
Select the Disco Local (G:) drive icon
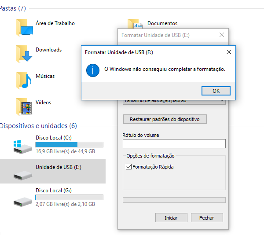[x=23, y=202]
